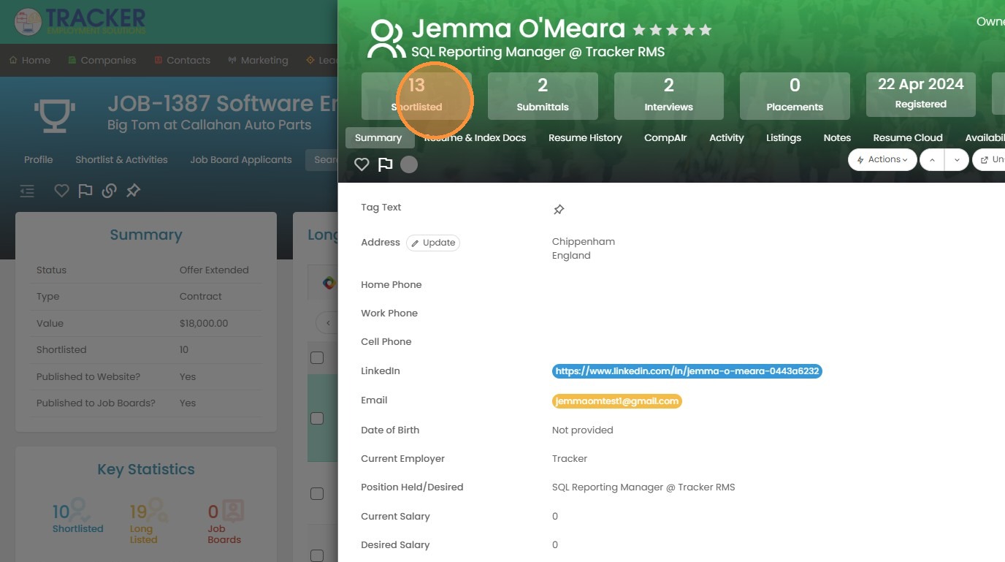Click the people icon beside Jemma O'Meara's name
This screenshot has height=562, width=1005.
point(386,39)
